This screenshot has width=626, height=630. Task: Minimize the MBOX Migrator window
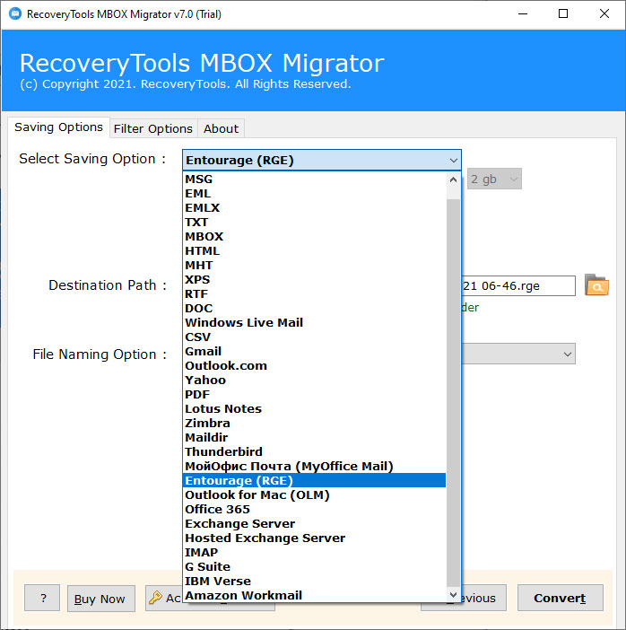pyautogui.click(x=523, y=14)
